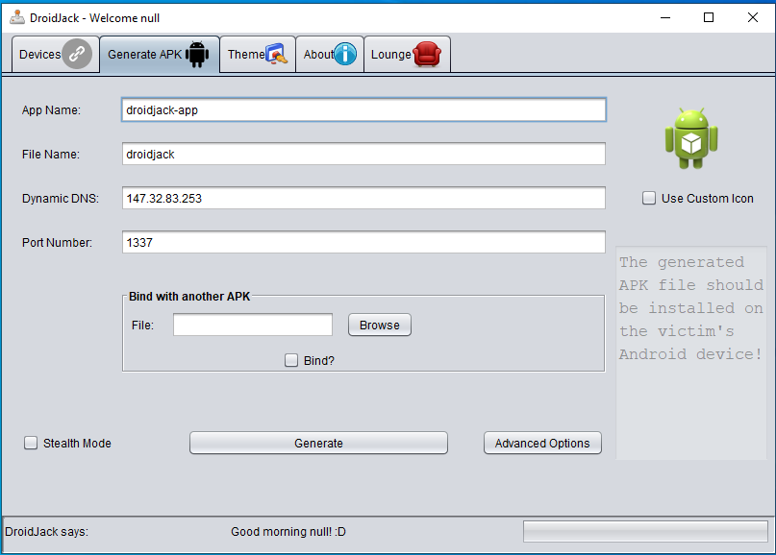Enable Stealth Mode checkbox

coord(31,443)
